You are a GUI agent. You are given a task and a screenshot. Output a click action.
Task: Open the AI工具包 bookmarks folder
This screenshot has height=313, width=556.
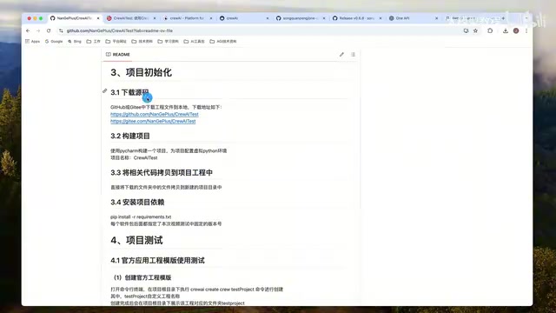195,42
